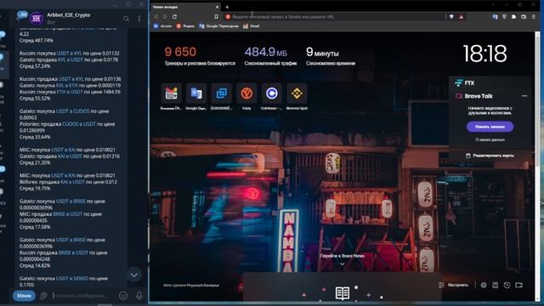
Task: Reload the page in Brave browser
Action: click(174, 17)
